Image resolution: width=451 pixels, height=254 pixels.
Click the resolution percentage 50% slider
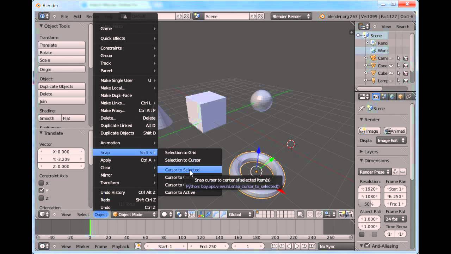pyautogui.click(x=369, y=204)
